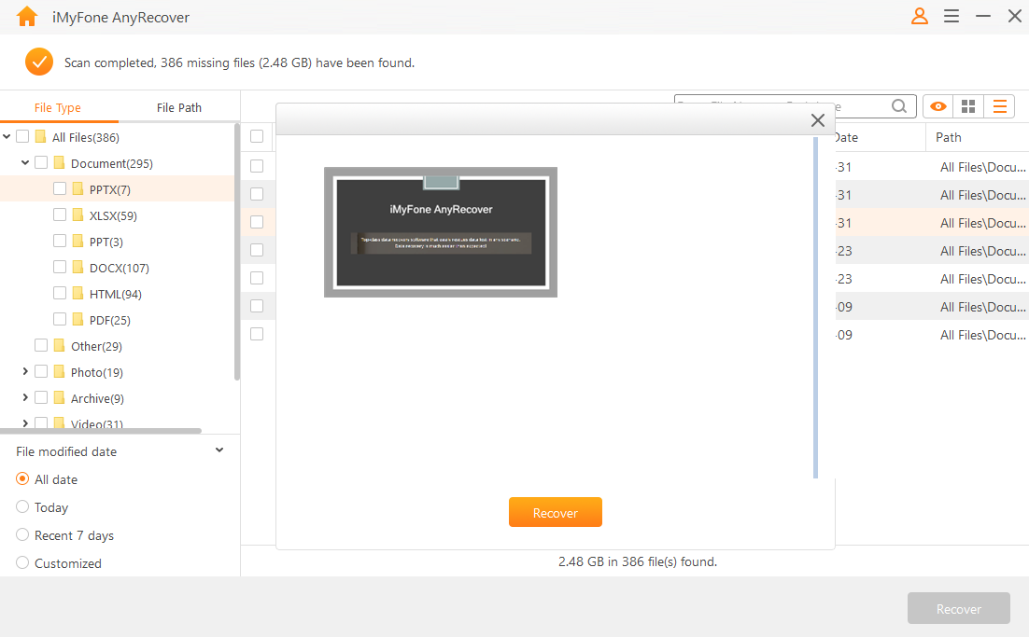Select the Today radio button
Screen dimensions: 1029x637
(x=21, y=507)
